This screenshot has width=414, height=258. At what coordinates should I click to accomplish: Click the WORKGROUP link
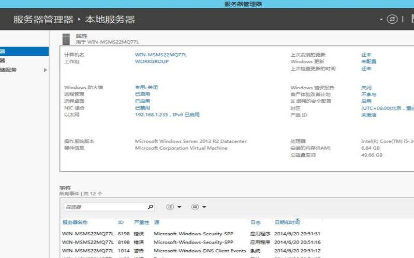click(x=152, y=61)
